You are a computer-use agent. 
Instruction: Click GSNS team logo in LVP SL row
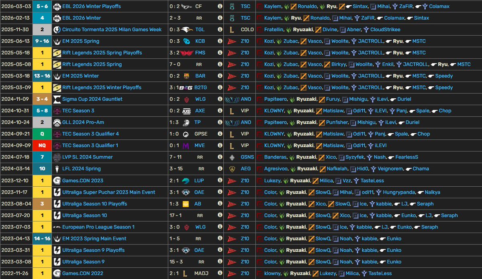pyautogui.click(x=232, y=157)
